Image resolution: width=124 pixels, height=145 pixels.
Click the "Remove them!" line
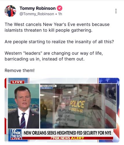pyautogui.click(x=19, y=70)
